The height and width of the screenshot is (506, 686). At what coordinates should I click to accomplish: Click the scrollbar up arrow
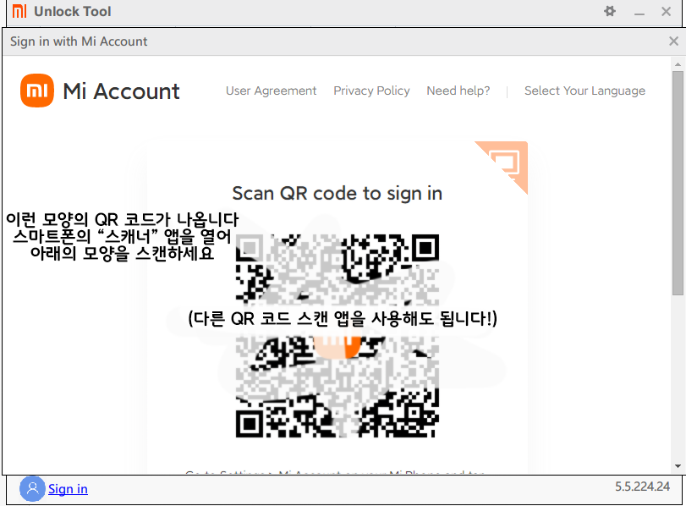(x=678, y=64)
